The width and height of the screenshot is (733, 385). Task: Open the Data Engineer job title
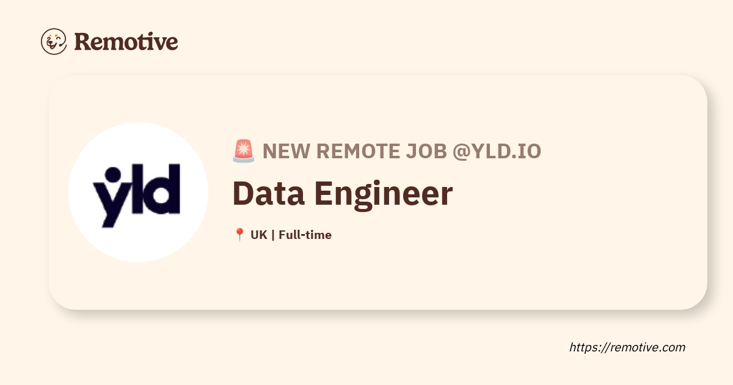click(343, 193)
